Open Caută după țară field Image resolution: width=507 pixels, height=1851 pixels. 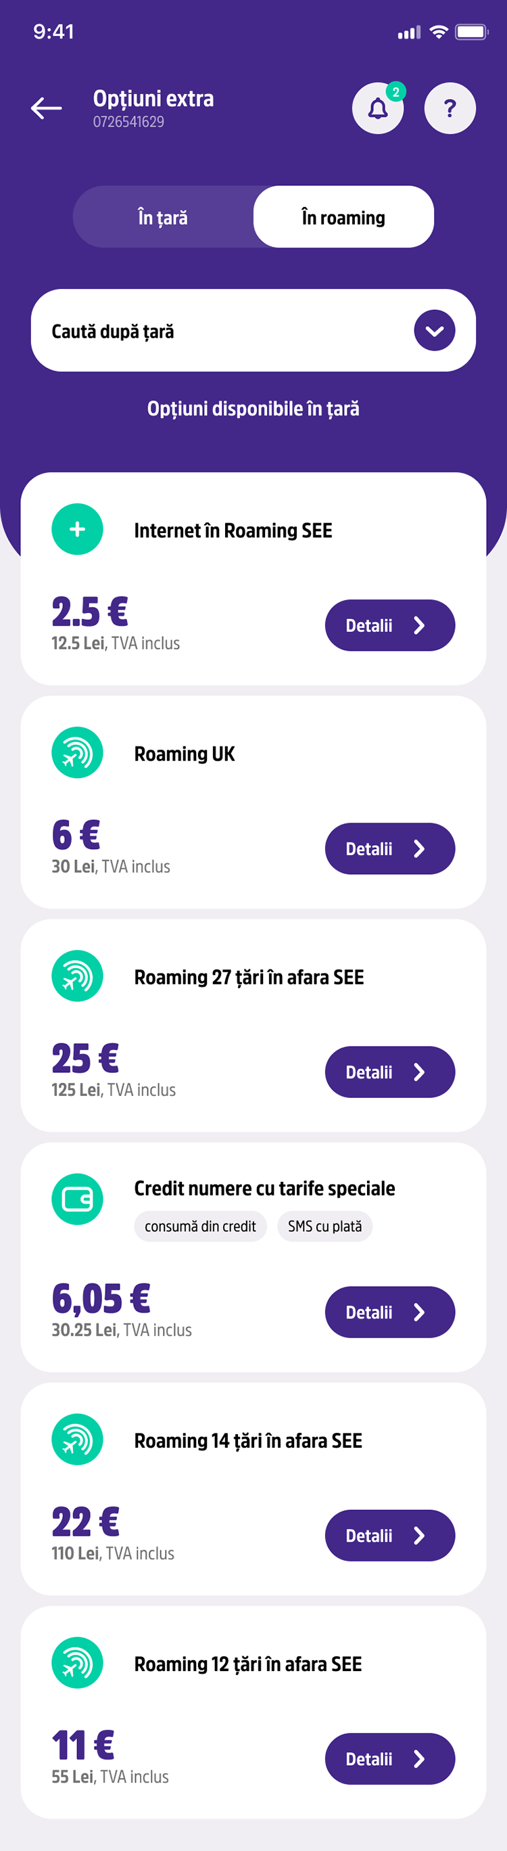(x=216, y=331)
